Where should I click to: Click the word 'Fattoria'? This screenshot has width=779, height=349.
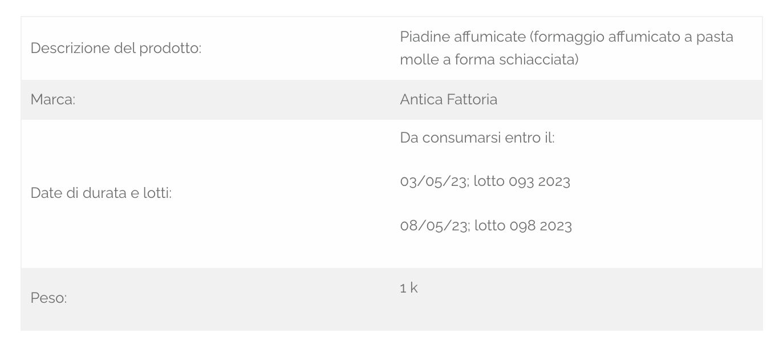tap(471, 99)
